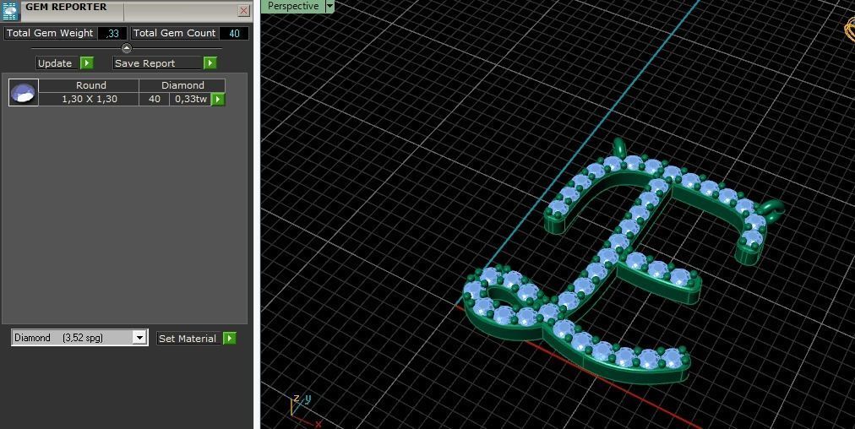Click the Total Gem Weight label
This screenshot has height=429, width=855.
[x=50, y=33]
